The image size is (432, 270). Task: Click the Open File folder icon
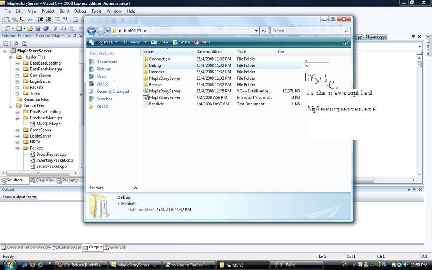click(30, 29)
